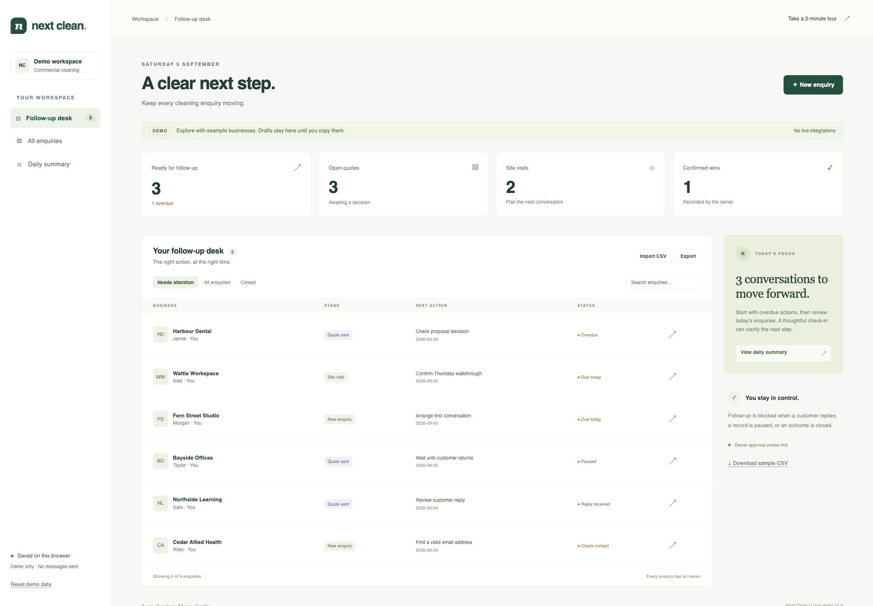Click the 'Wait until customer returns' action

444,458
